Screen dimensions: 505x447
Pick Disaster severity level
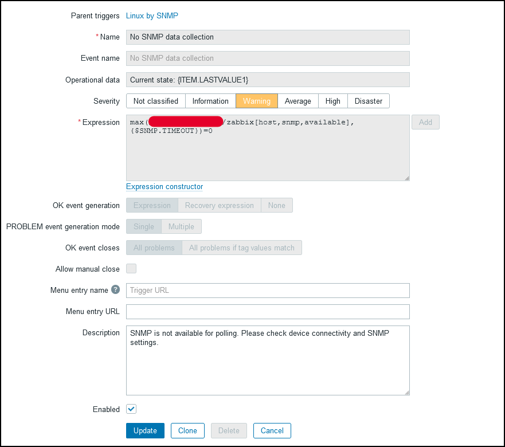click(x=369, y=101)
